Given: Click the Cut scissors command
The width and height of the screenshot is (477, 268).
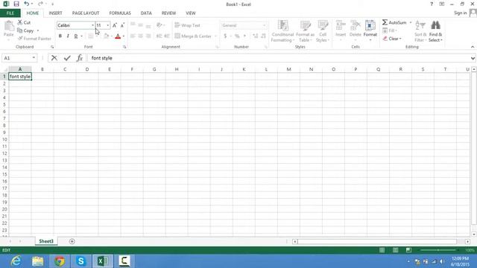Looking at the screenshot, I should (x=24, y=22).
